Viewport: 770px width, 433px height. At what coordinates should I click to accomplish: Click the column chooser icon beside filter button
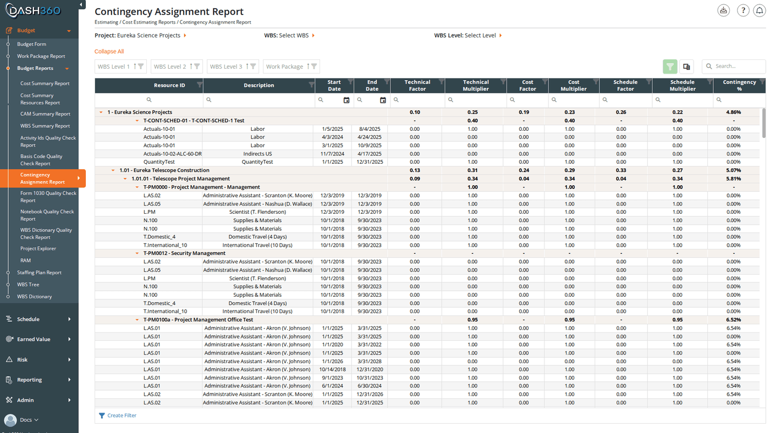click(x=686, y=66)
